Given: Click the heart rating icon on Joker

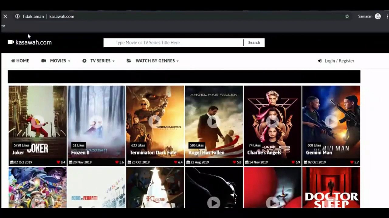Looking at the screenshot, I should click(58, 162).
